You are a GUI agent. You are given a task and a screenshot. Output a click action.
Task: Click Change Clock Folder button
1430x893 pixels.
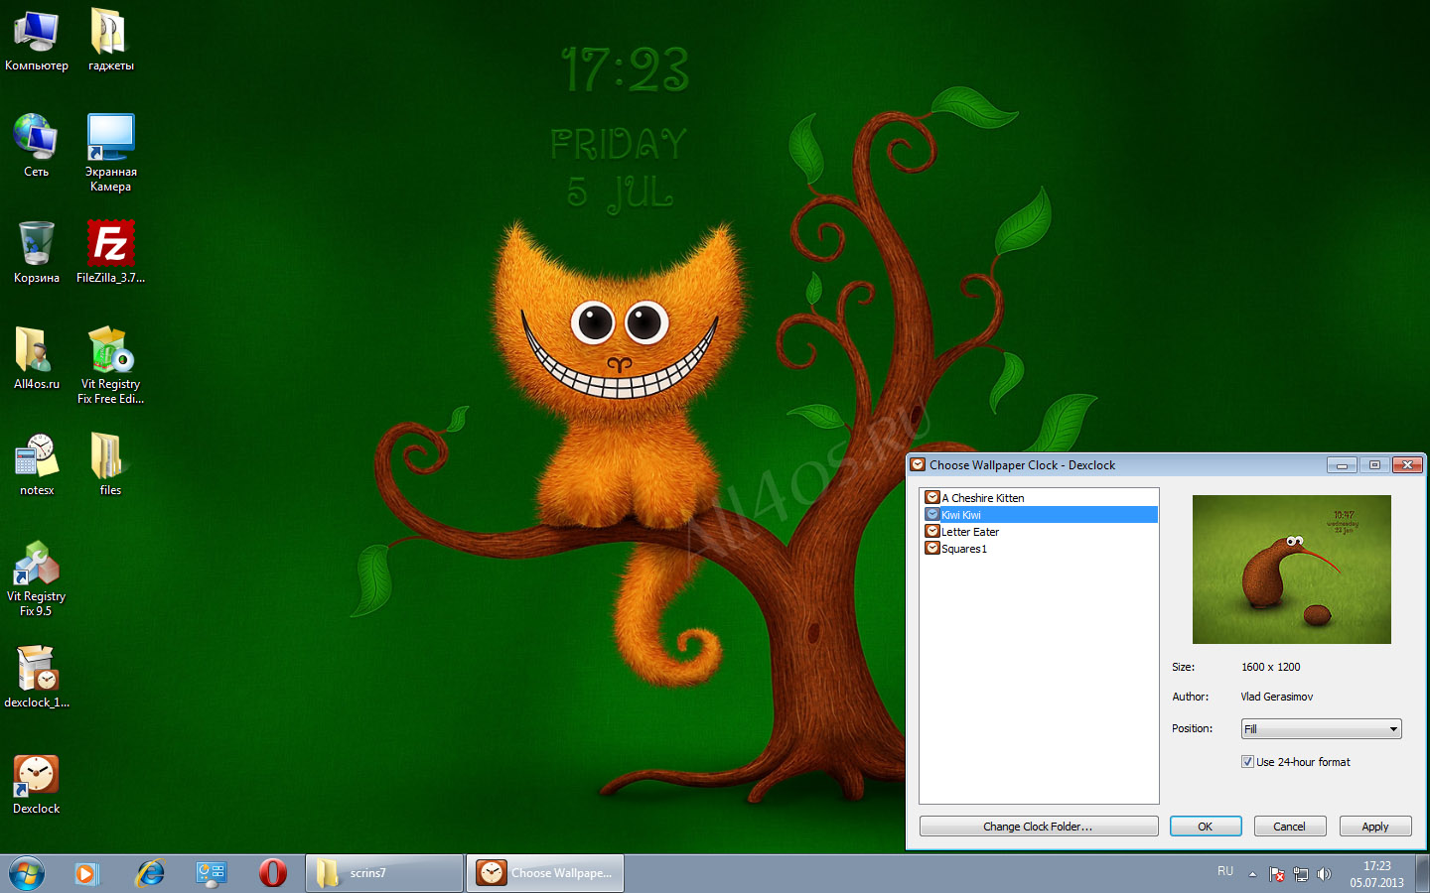1039,827
